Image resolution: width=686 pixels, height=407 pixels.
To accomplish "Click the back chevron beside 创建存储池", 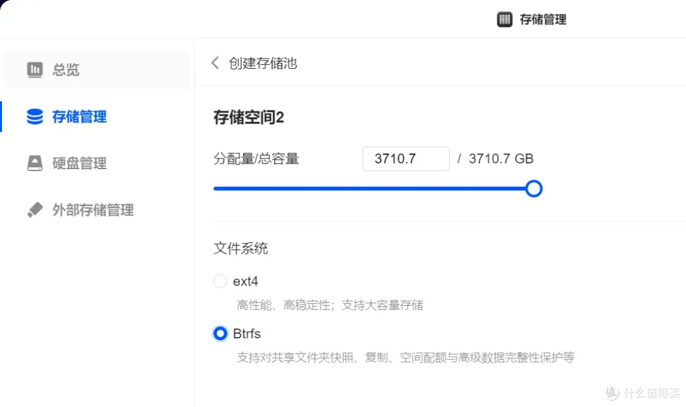I will (x=215, y=63).
